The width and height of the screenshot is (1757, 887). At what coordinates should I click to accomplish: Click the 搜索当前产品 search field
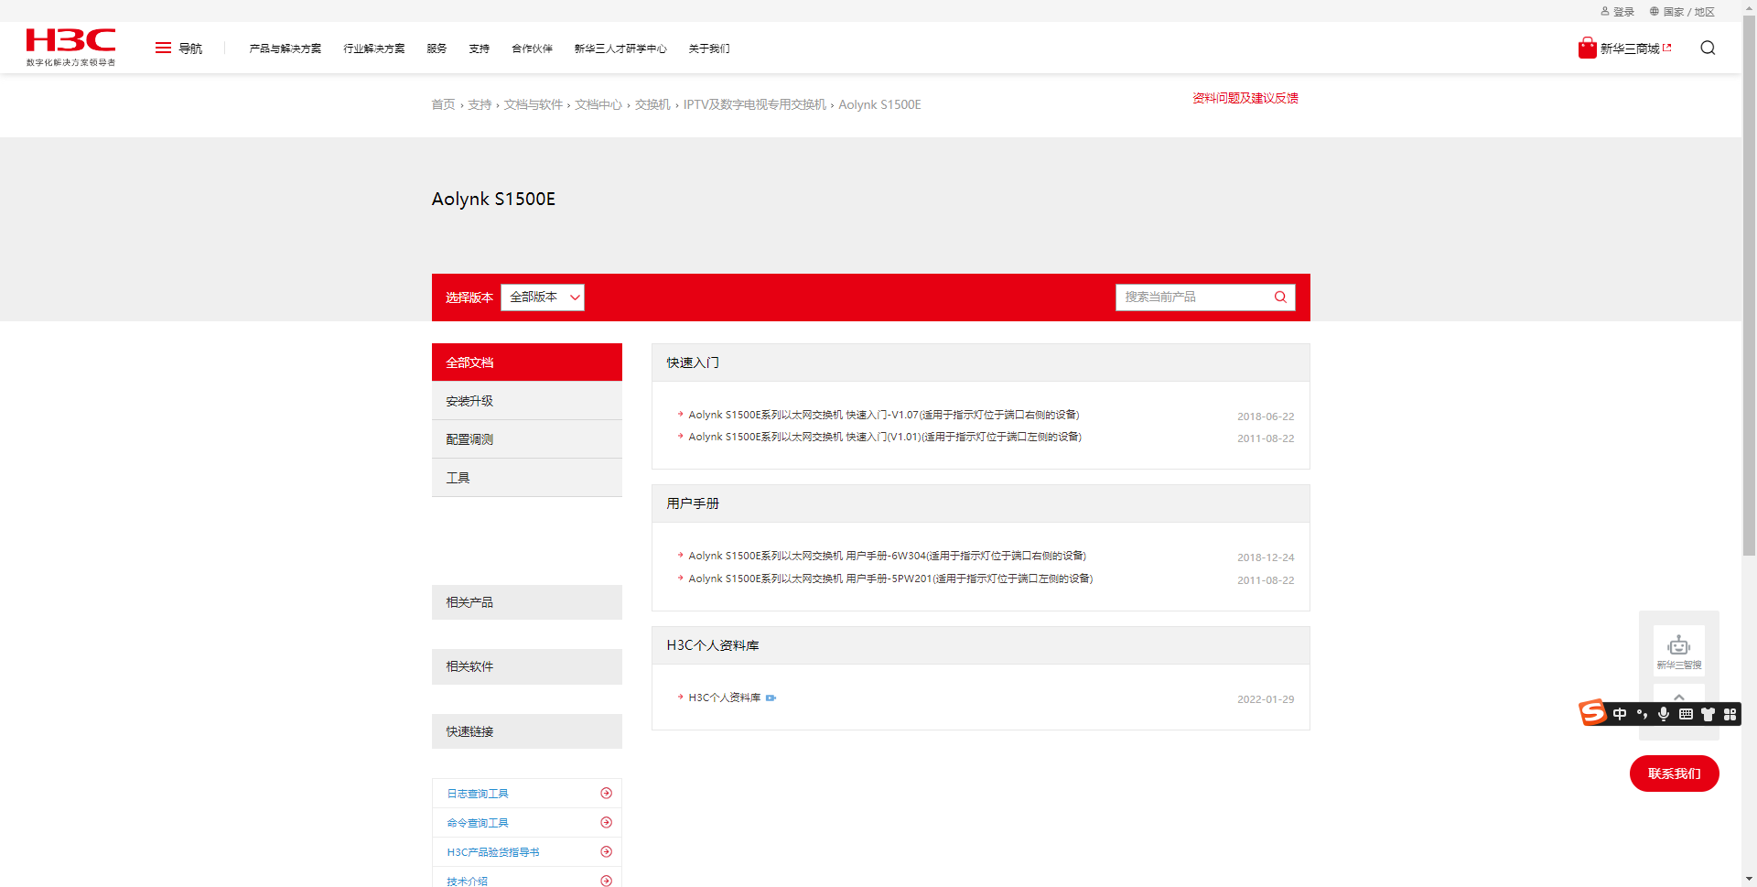[x=1194, y=297]
